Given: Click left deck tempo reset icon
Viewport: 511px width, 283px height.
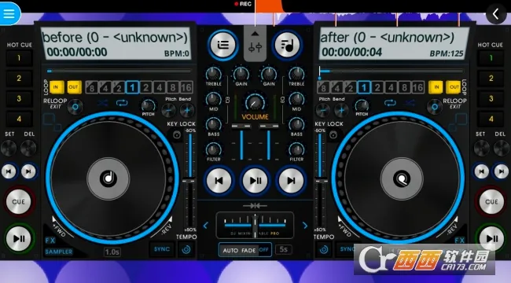Looking at the screenshot, I should point(186,249).
